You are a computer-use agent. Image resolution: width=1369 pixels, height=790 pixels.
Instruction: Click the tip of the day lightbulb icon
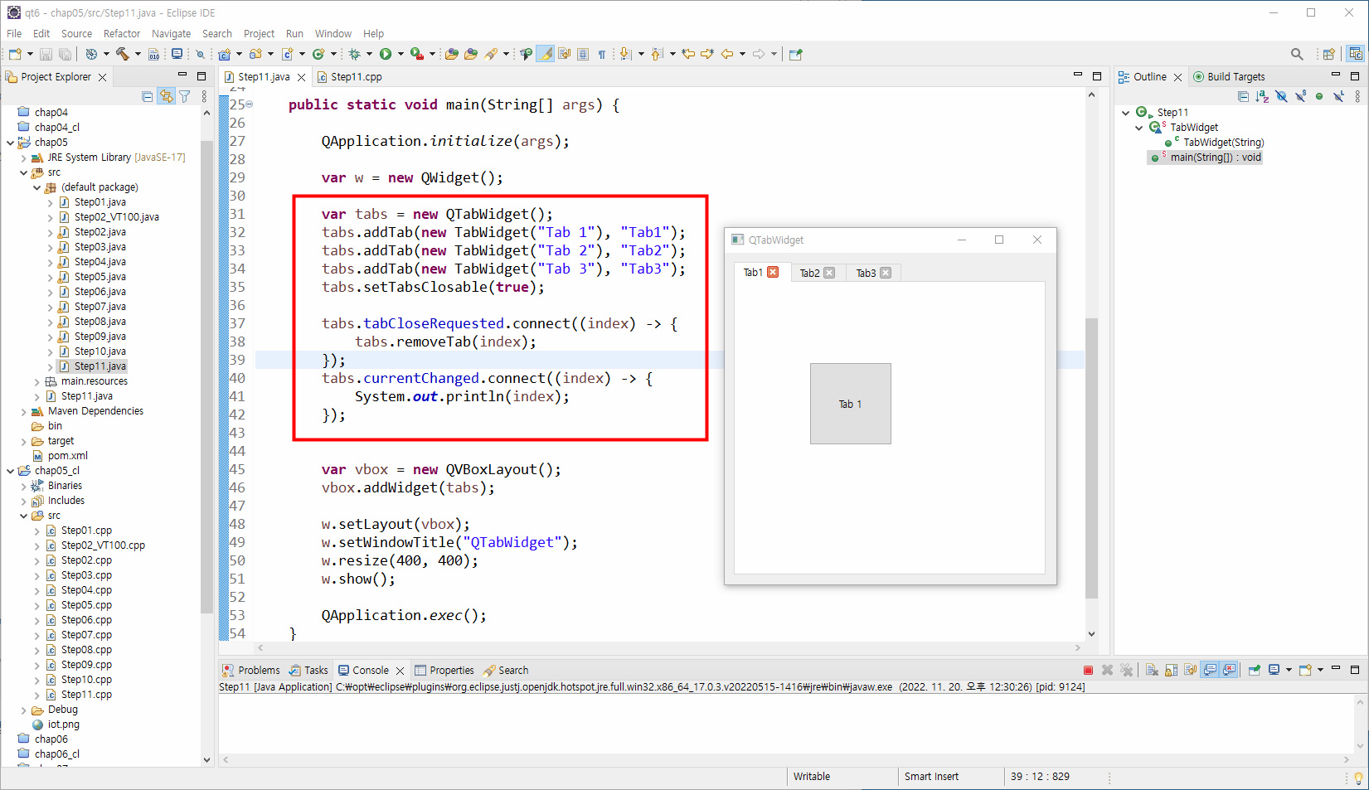pyautogui.click(x=1358, y=777)
